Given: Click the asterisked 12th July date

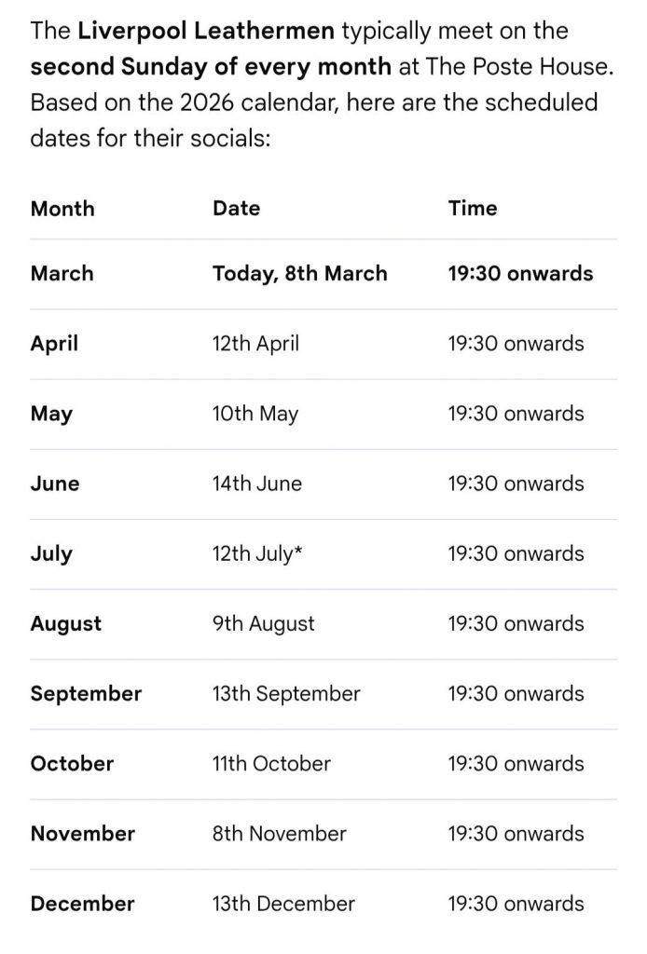Looking at the screenshot, I should [x=257, y=553].
